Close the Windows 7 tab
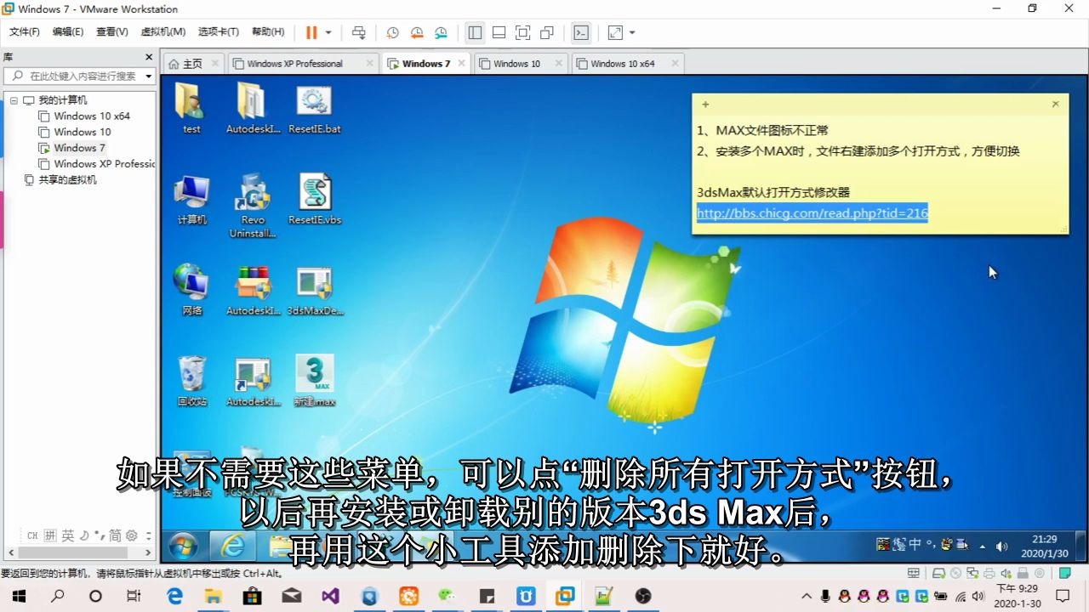This screenshot has height=612, width=1089. pyautogui.click(x=461, y=63)
